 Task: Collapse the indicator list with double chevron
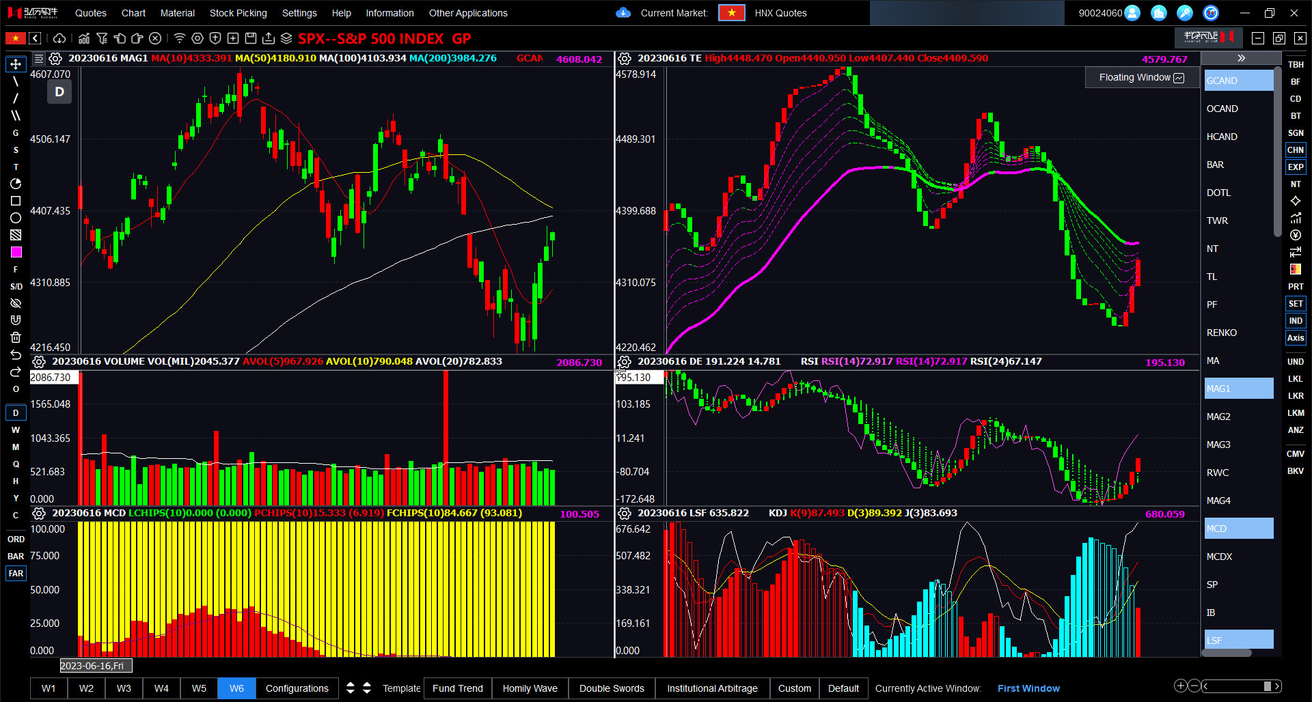point(1241,59)
